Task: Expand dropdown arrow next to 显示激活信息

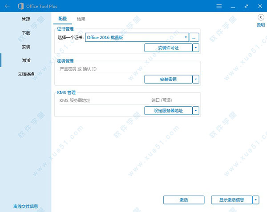Action: coord(255,200)
